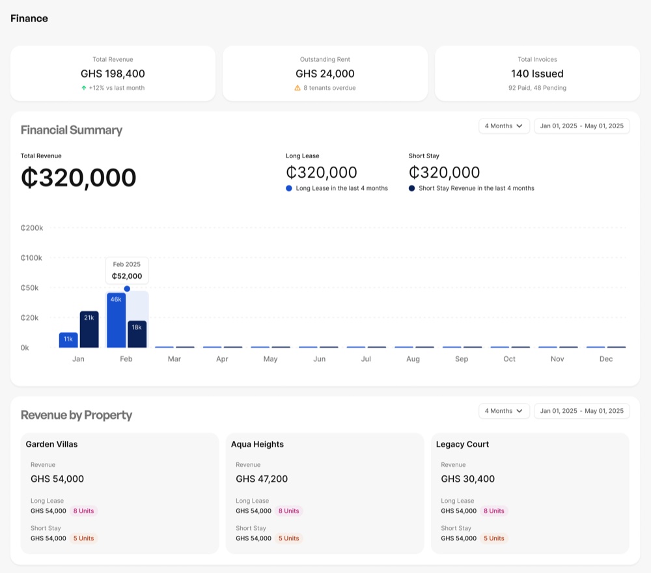Screen dimensions: 651x573
Task: Click the Feb 2025 data point marker
Action: (127, 288)
